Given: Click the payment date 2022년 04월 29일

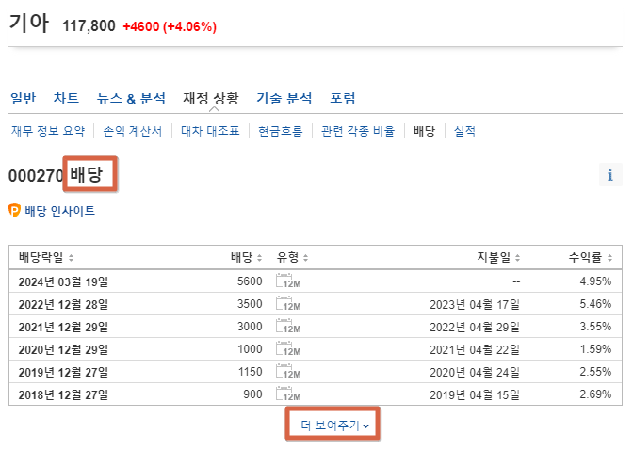Looking at the screenshot, I should 475,327.
